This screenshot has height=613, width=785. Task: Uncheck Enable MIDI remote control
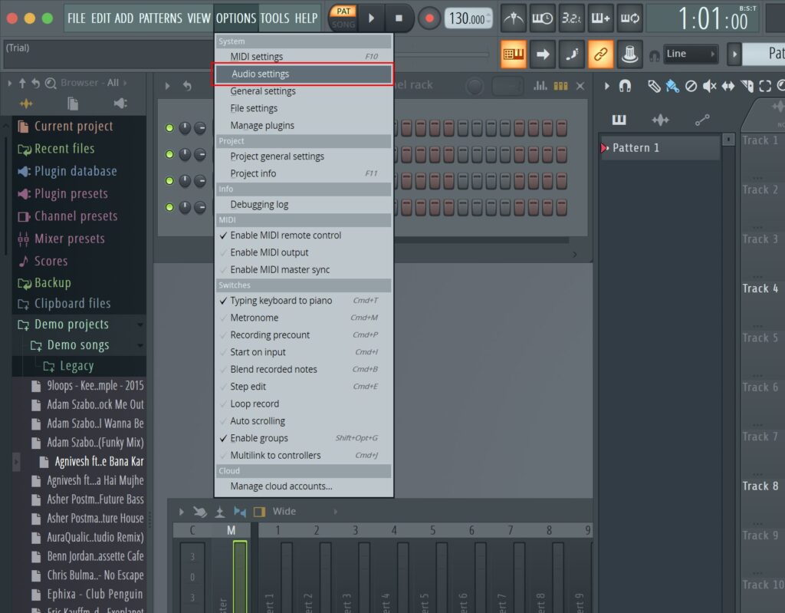(285, 236)
